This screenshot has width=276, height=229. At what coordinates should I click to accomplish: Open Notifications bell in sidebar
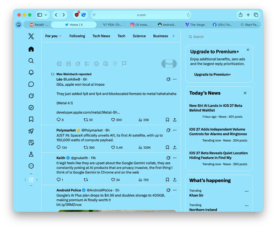(x=31, y=72)
